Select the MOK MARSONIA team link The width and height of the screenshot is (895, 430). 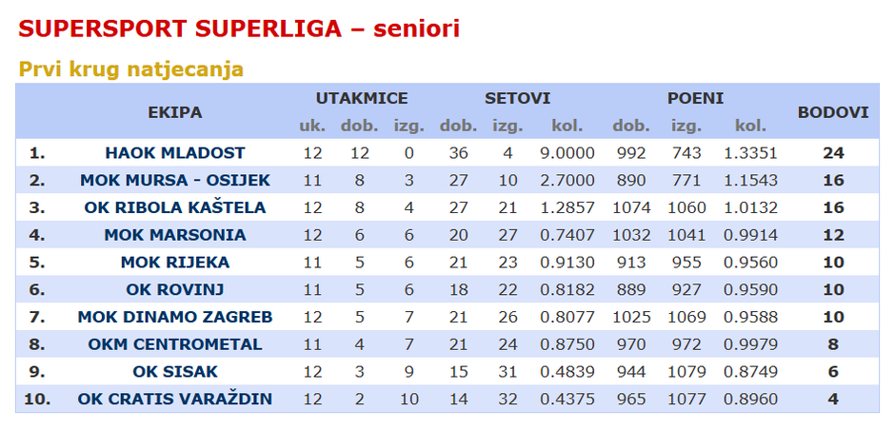[175, 235]
